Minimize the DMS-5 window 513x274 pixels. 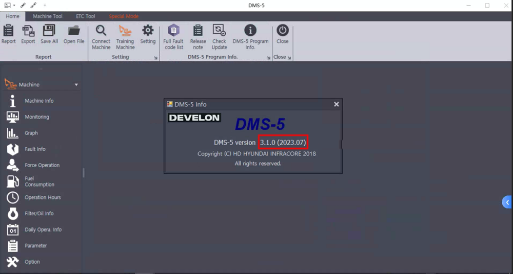(x=468, y=6)
